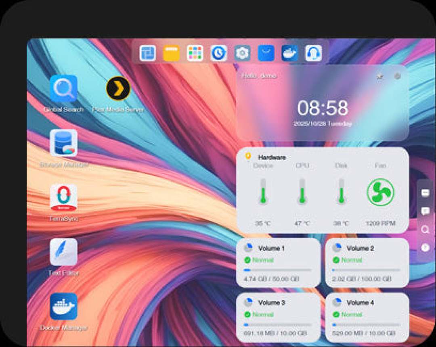Click the green fan icon in Hardware widget
This screenshot has width=436, height=347.
(380, 192)
